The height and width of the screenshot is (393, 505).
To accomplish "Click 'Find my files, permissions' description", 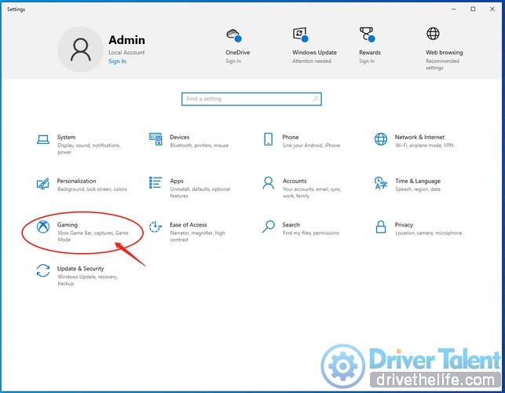I will point(311,233).
